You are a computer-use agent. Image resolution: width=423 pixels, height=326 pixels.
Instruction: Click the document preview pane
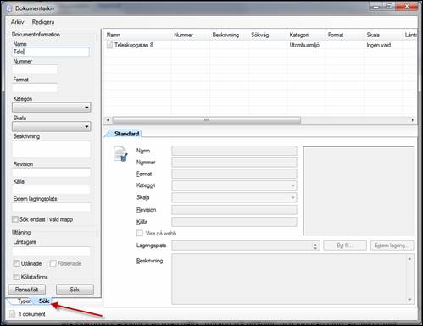point(359,191)
